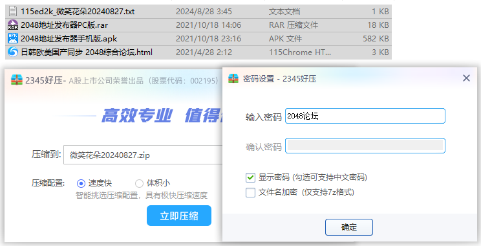This screenshot has width=481, height=246.
Task: Select the 2048地址发布器PC版.rar file name
Action: pyautogui.click(x=65, y=25)
